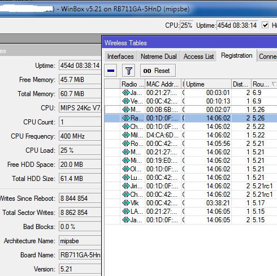The width and height of the screenshot is (277, 276).
Task: Click the Uptime field in resources panel
Action: tap(80, 66)
